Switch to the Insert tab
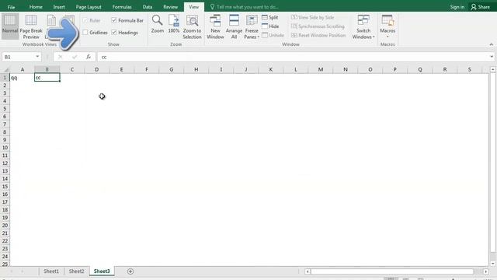The width and height of the screenshot is (497, 280). pyautogui.click(x=59, y=7)
